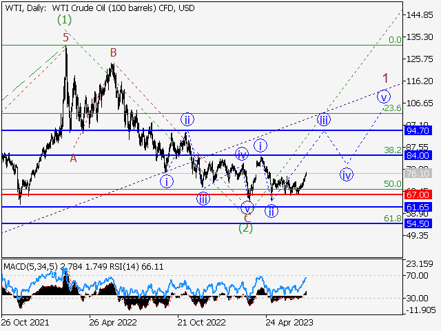This screenshot has height=331, width=441.
Task: Select circled 'v' marker below the red '1'
Action: click(x=384, y=97)
